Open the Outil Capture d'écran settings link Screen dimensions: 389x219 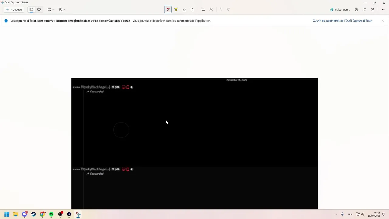343,21
